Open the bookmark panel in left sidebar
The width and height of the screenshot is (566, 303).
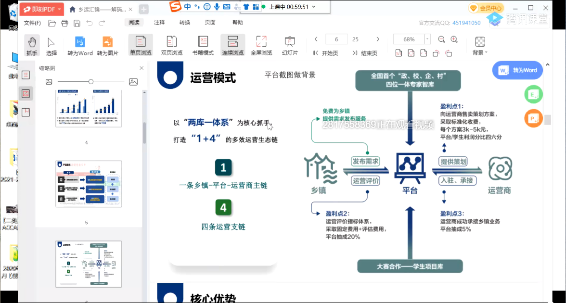26,112
